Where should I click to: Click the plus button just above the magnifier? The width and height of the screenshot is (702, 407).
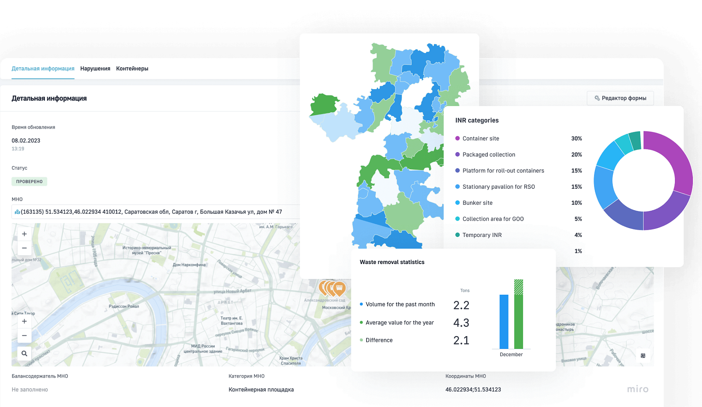click(x=24, y=321)
